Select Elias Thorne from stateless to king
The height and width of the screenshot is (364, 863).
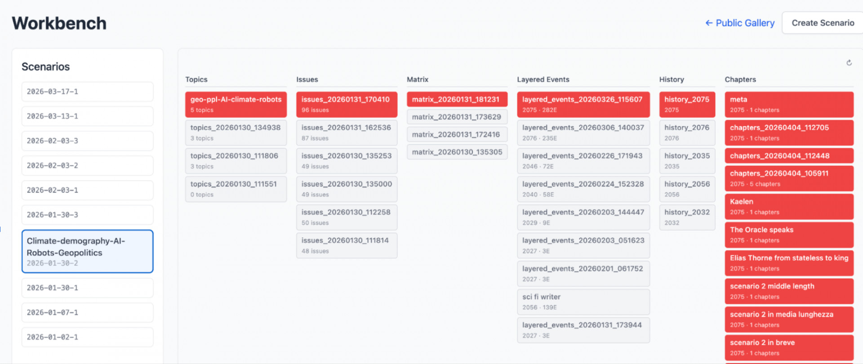pos(788,263)
